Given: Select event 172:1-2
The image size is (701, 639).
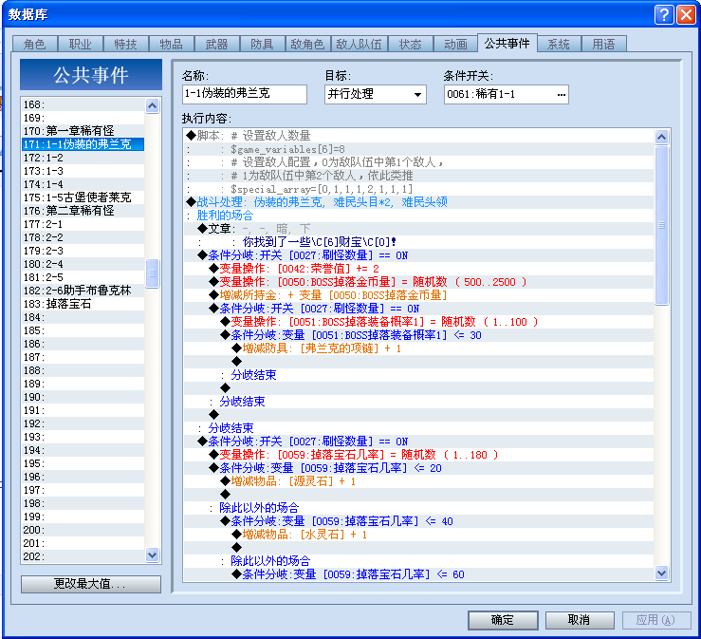Looking at the screenshot, I should (x=83, y=158).
